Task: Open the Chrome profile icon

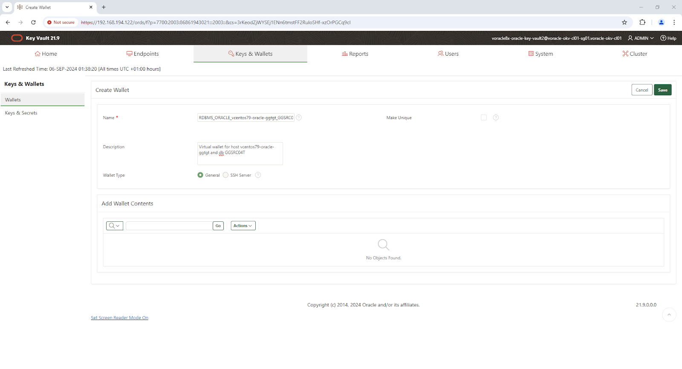Action: (x=661, y=22)
